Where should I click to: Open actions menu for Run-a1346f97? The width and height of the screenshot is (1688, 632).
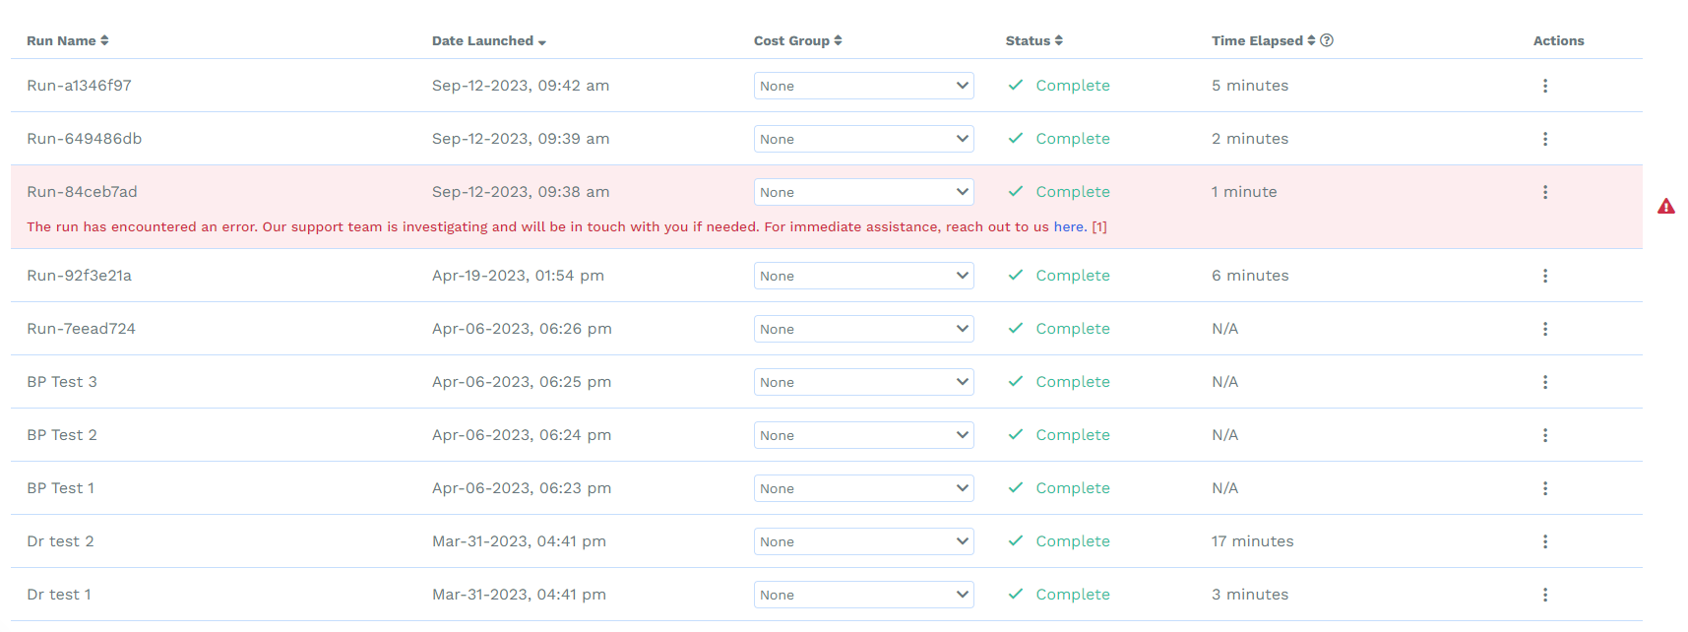coord(1544,86)
